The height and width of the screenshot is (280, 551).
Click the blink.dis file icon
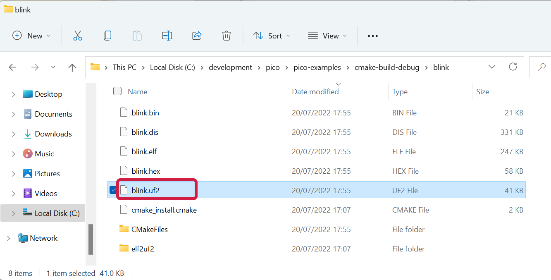(x=124, y=132)
